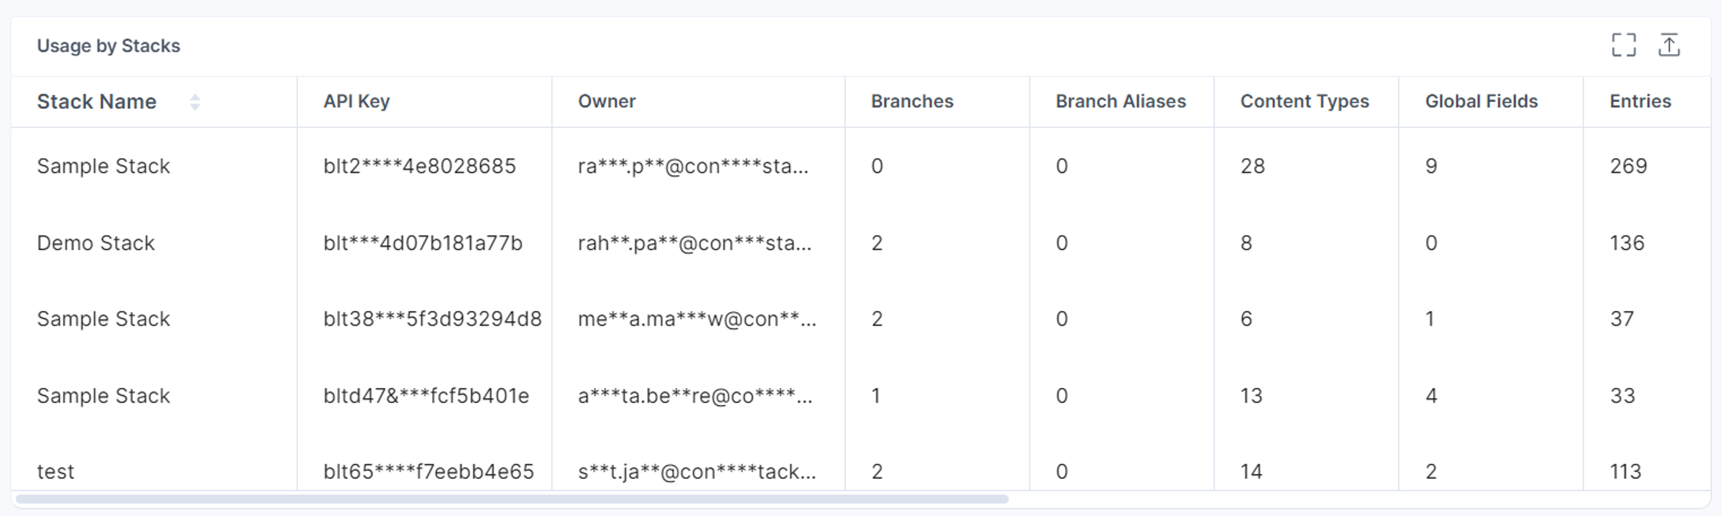Click API key blt2****4e8028685
Viewport: 1722px width, 516px height.
419,166
